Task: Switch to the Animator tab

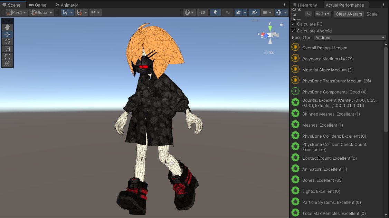Action: (67, 5)
